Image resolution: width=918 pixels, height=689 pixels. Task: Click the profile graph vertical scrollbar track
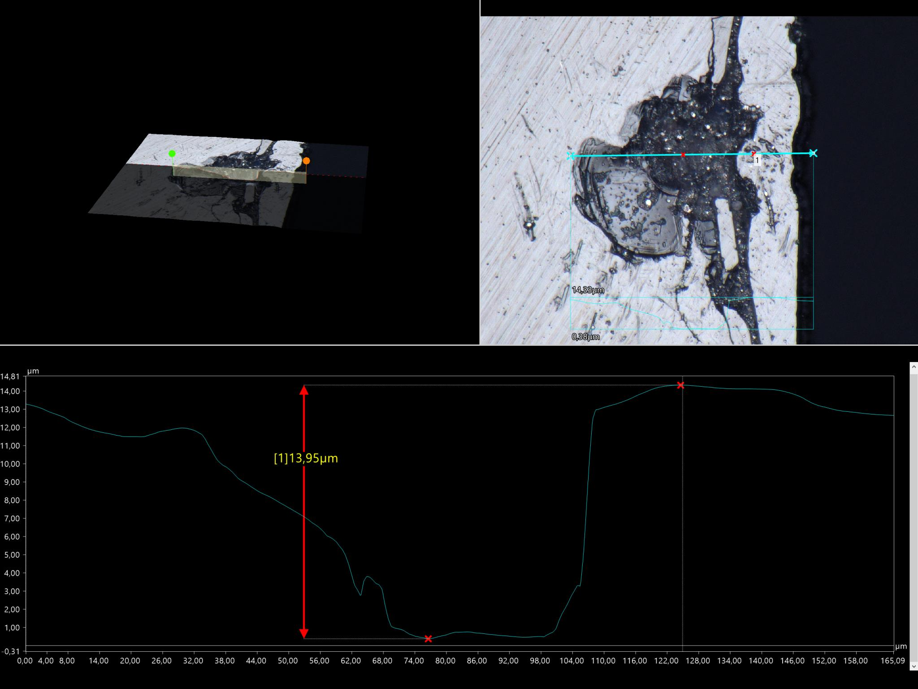point(914,516)
